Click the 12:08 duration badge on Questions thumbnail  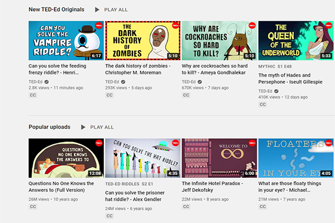point(94,173)
